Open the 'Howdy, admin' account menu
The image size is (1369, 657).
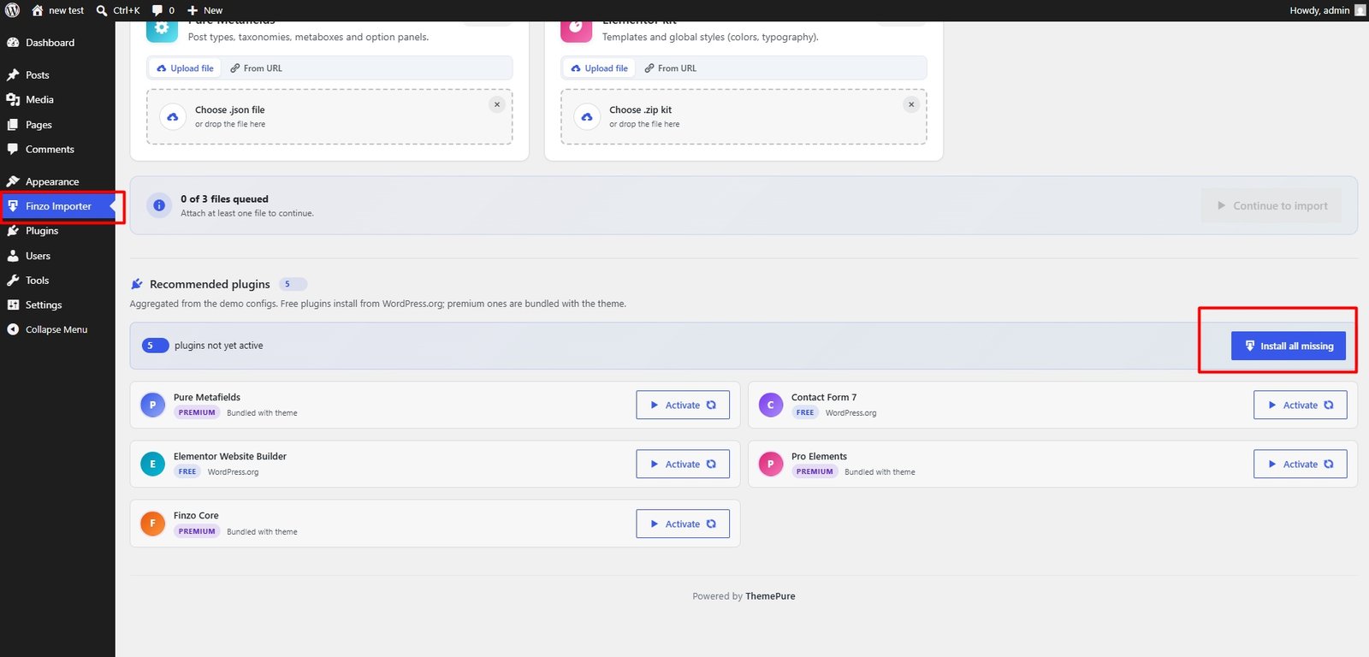pos(1327,10)
